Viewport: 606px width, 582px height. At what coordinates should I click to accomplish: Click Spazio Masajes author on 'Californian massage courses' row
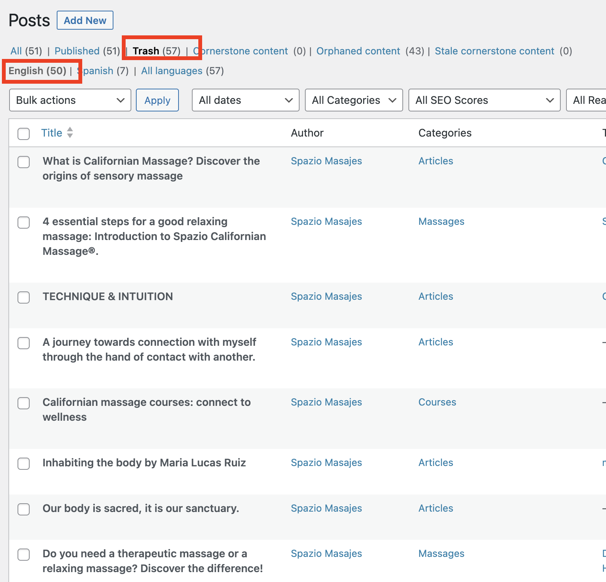326,402
